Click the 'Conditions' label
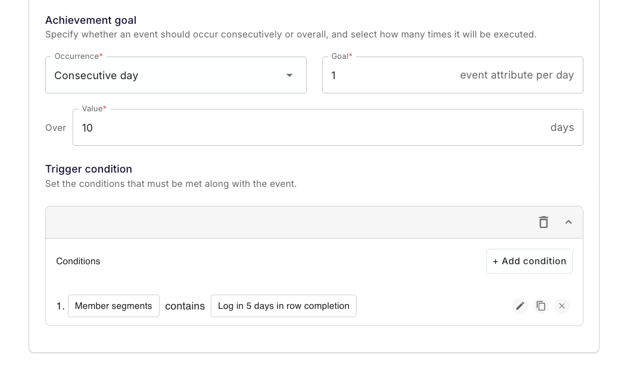Viewport: 640px width, 366px height. 78,261
